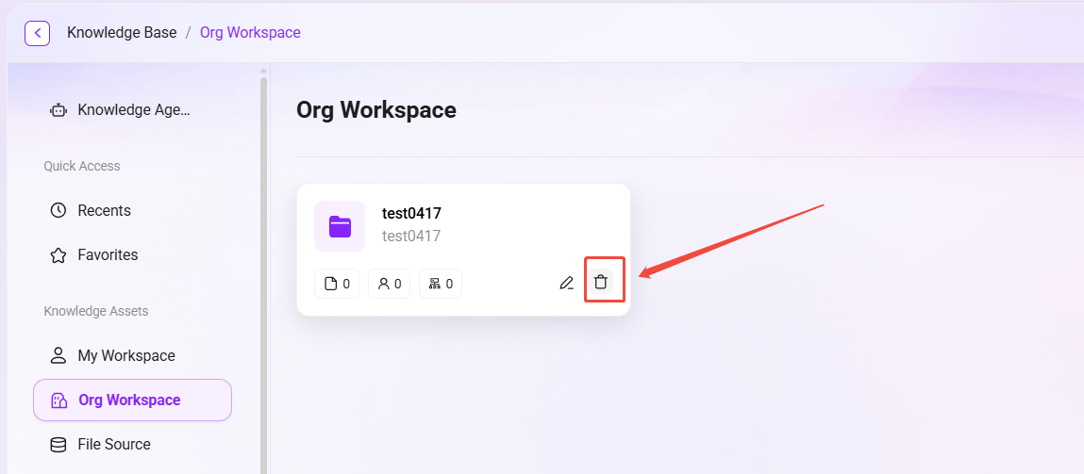Click the Org Workspace page heading
Screen dimensions: 1084x474
pos(376,110)
